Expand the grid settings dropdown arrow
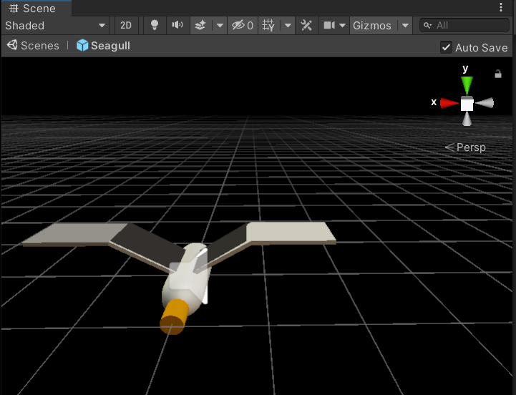 click(288, 25)
